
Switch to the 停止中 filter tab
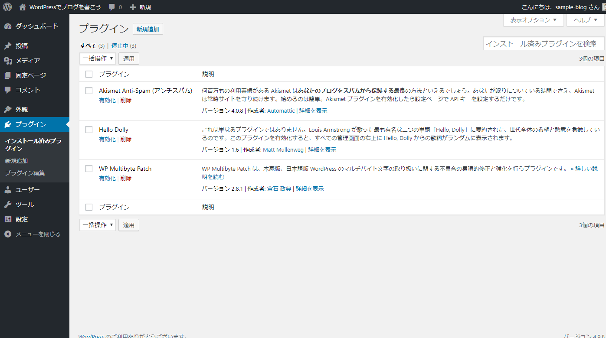(x=120, y=45)
